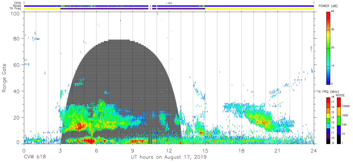Viewport: 353px width, 163px height.
Task: Click the UT hours on August 17, 2019 title
Action: 169,157
